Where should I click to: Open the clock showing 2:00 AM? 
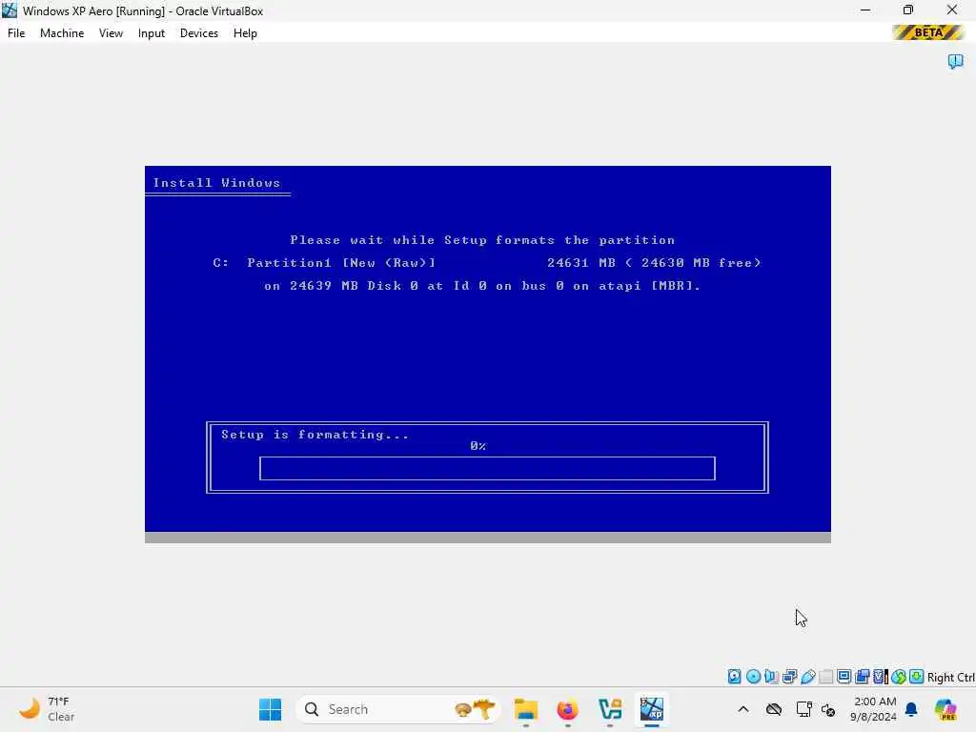tap(874, 709)
